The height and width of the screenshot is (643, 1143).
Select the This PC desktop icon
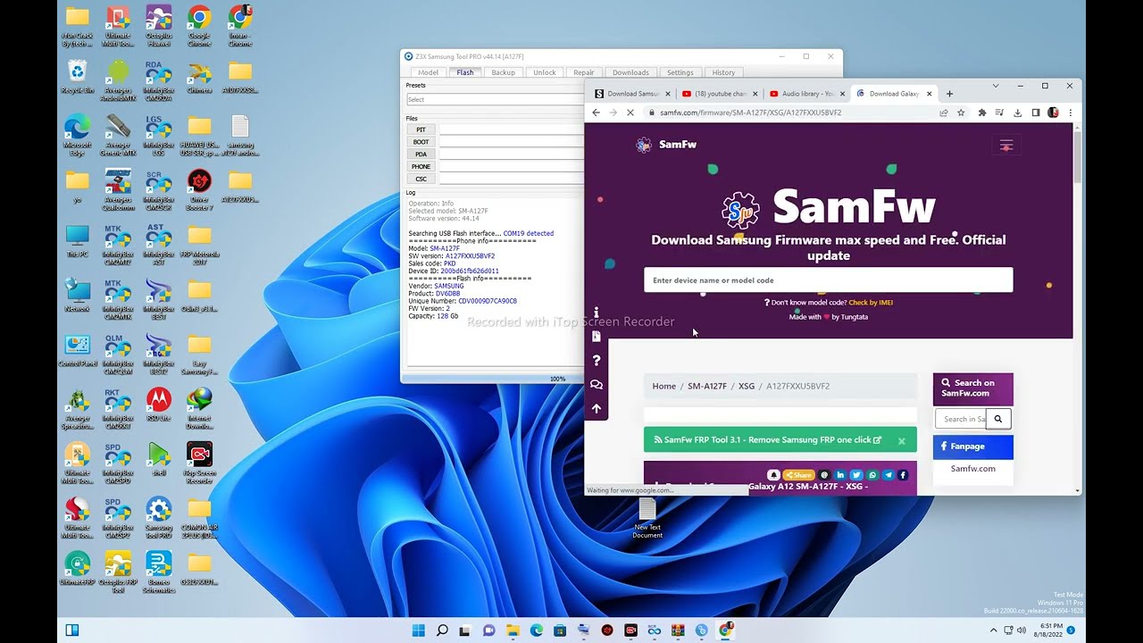78,241
